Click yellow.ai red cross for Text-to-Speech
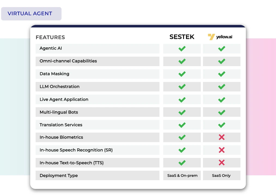 pos(222,163)
